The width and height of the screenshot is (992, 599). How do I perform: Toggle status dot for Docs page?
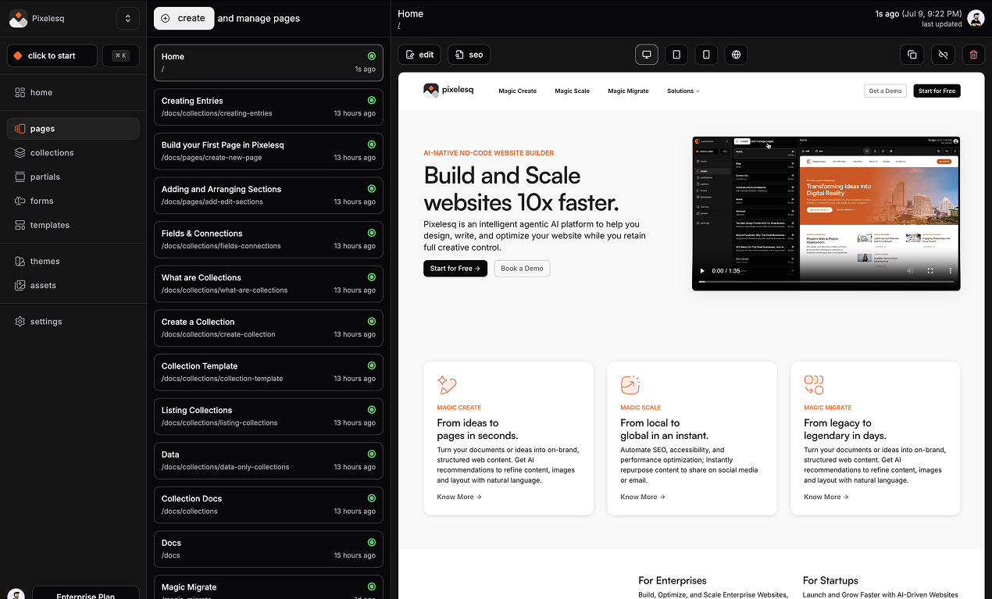pos(372,542)
